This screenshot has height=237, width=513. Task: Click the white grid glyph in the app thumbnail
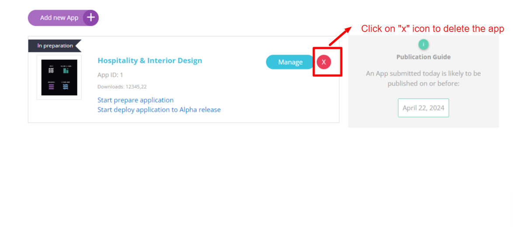pos(51,71)
